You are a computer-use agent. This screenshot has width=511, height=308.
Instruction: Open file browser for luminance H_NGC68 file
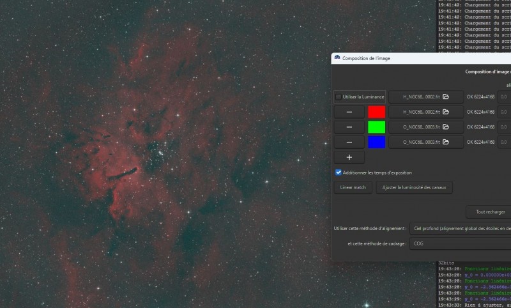click(x=445, y=96)
